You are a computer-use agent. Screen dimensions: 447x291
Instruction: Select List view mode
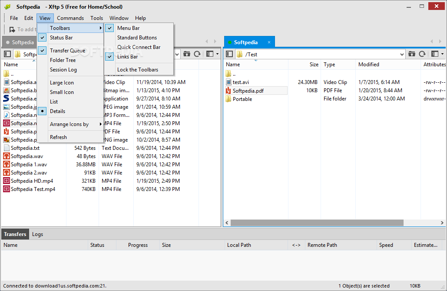click(70, 102)
